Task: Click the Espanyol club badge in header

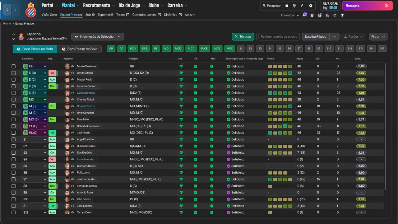Action: [x=30, y=10]
